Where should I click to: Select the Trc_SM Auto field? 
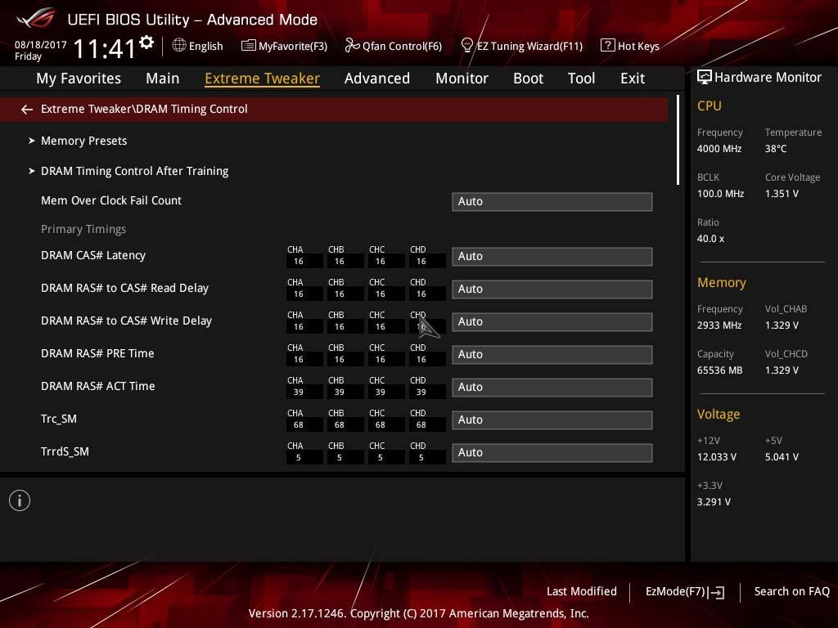pyautogui.click(x=552, y=419)
